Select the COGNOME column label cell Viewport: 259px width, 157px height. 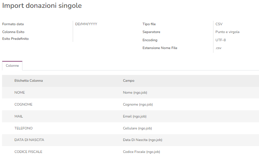tap(23, 105)
